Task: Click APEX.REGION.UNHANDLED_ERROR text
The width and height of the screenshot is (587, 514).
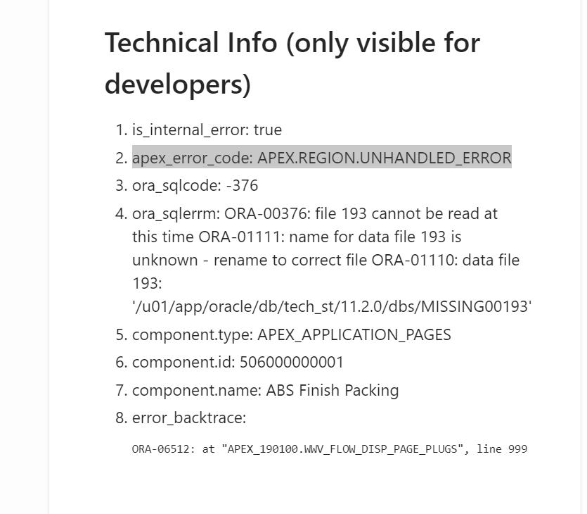Action: click(x=384, y=158)
